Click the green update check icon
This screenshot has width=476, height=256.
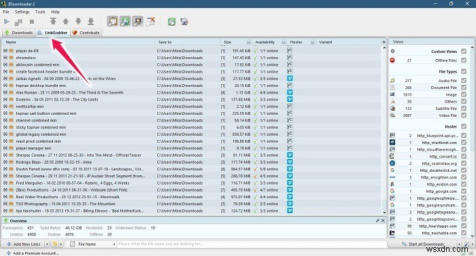tap(171, 22)
